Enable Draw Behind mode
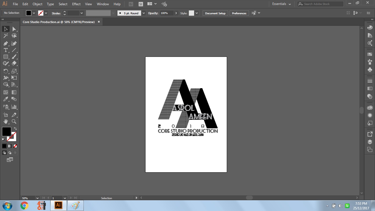Image resolution: width=375 pixels, height=211 pixels. (10, 153)
